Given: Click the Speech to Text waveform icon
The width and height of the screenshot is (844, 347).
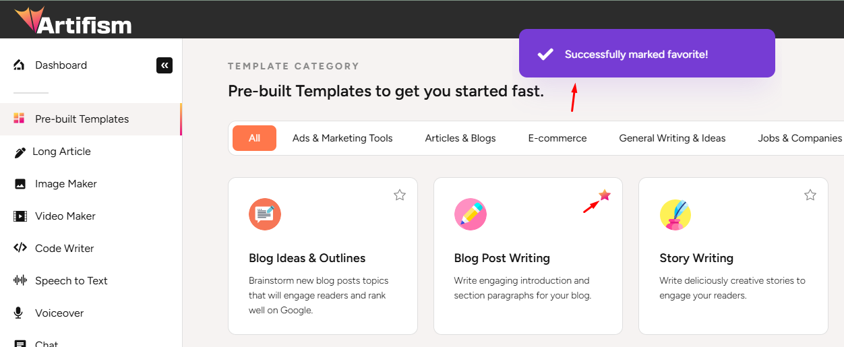Looking at the screenshot, I should point(20,280).
